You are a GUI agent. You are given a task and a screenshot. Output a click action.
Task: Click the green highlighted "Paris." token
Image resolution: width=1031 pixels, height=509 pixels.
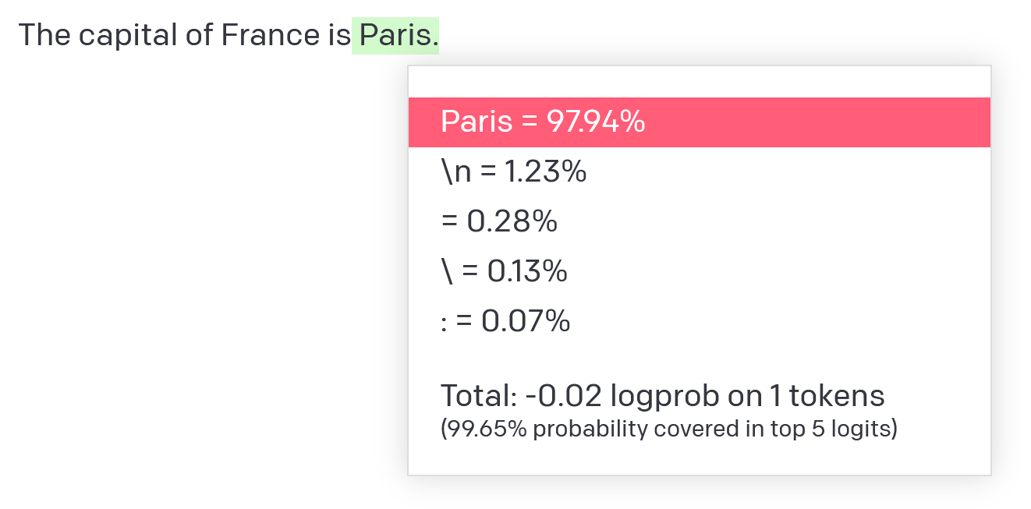click(x=395, y=36)
